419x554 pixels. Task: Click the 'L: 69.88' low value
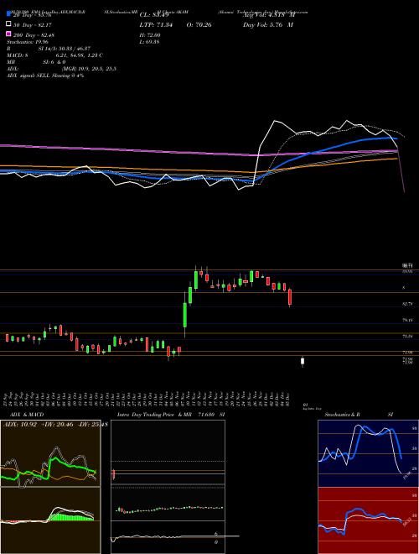click(x=149, y=42)
